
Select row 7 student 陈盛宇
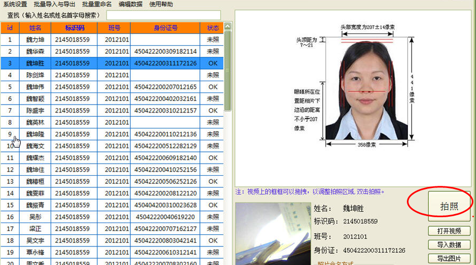coord(36,110)
